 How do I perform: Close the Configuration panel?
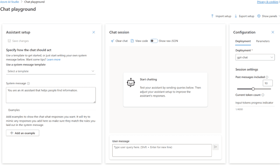point(273,32)
